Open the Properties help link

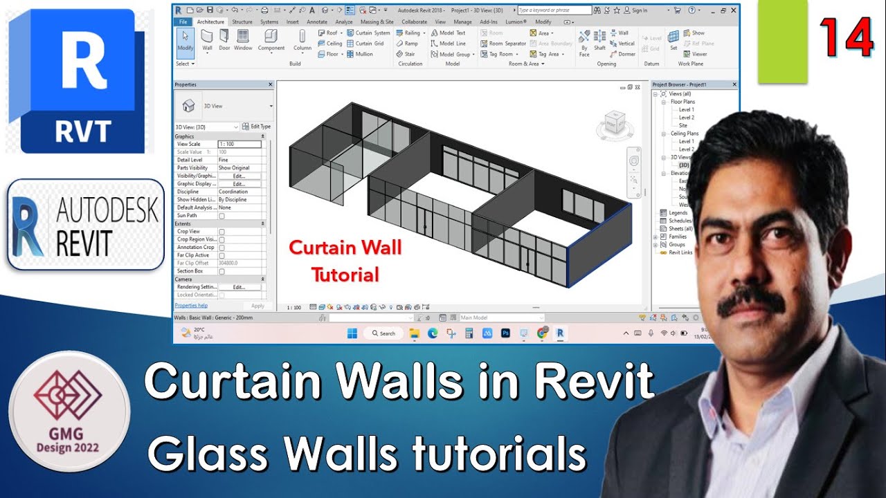(191, 305)
